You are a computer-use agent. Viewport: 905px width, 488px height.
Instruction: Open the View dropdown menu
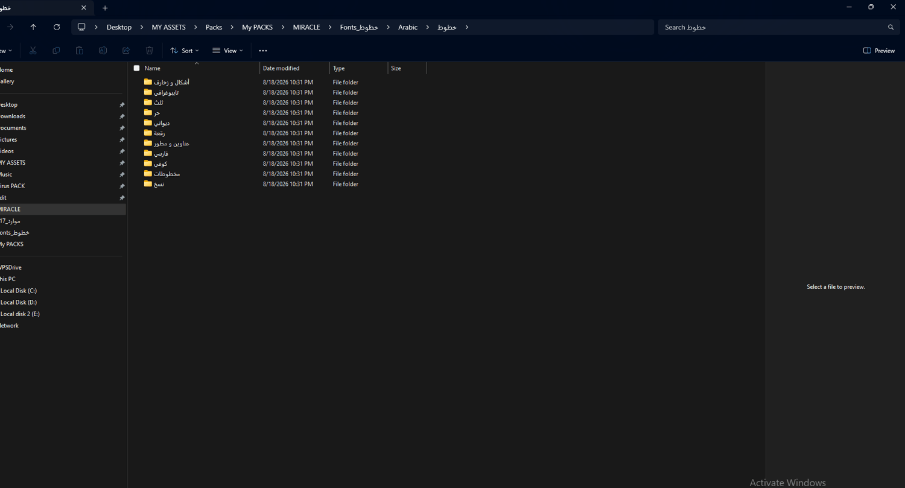point(227,51)
